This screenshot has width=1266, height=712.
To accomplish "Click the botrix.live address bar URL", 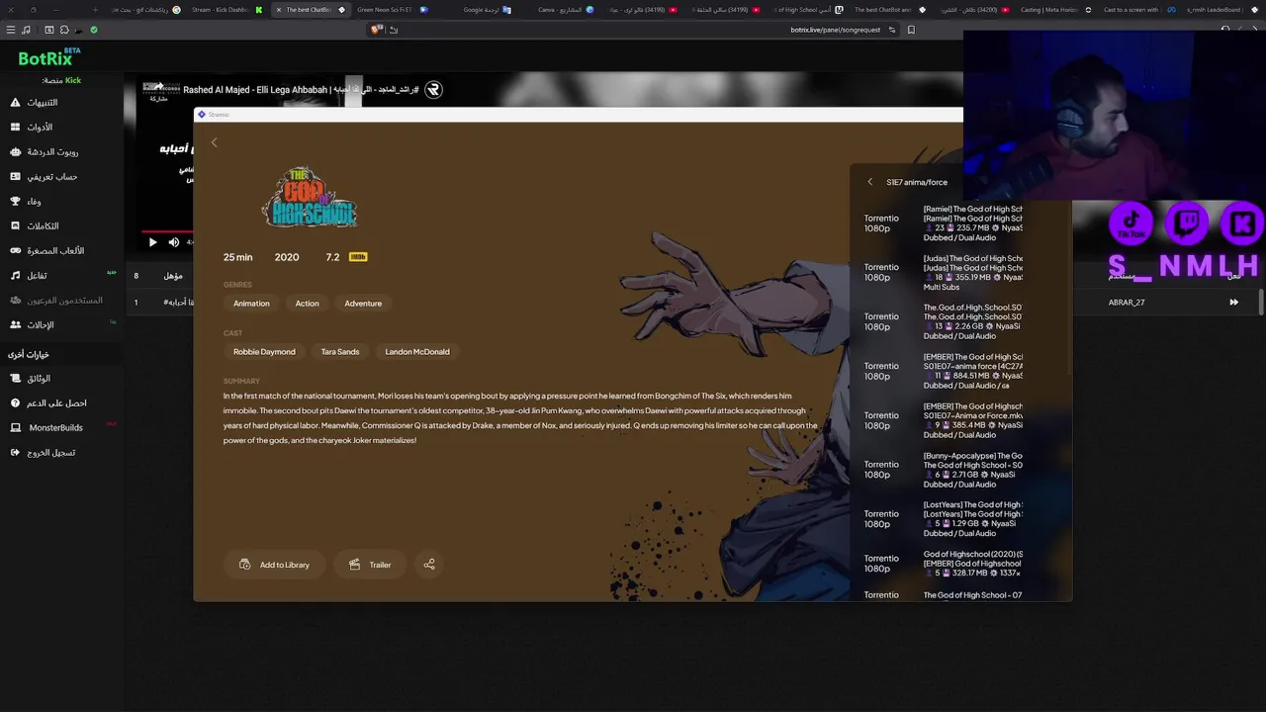I will pyautogui.click(x=835, y=30).
